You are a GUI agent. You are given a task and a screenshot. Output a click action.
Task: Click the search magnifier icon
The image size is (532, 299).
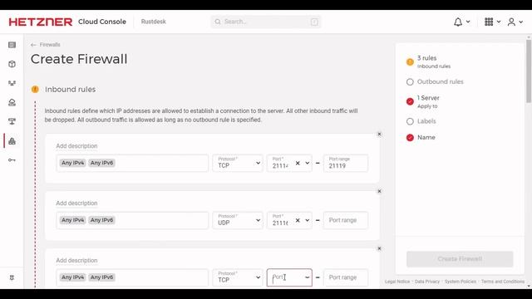[218, 22]
